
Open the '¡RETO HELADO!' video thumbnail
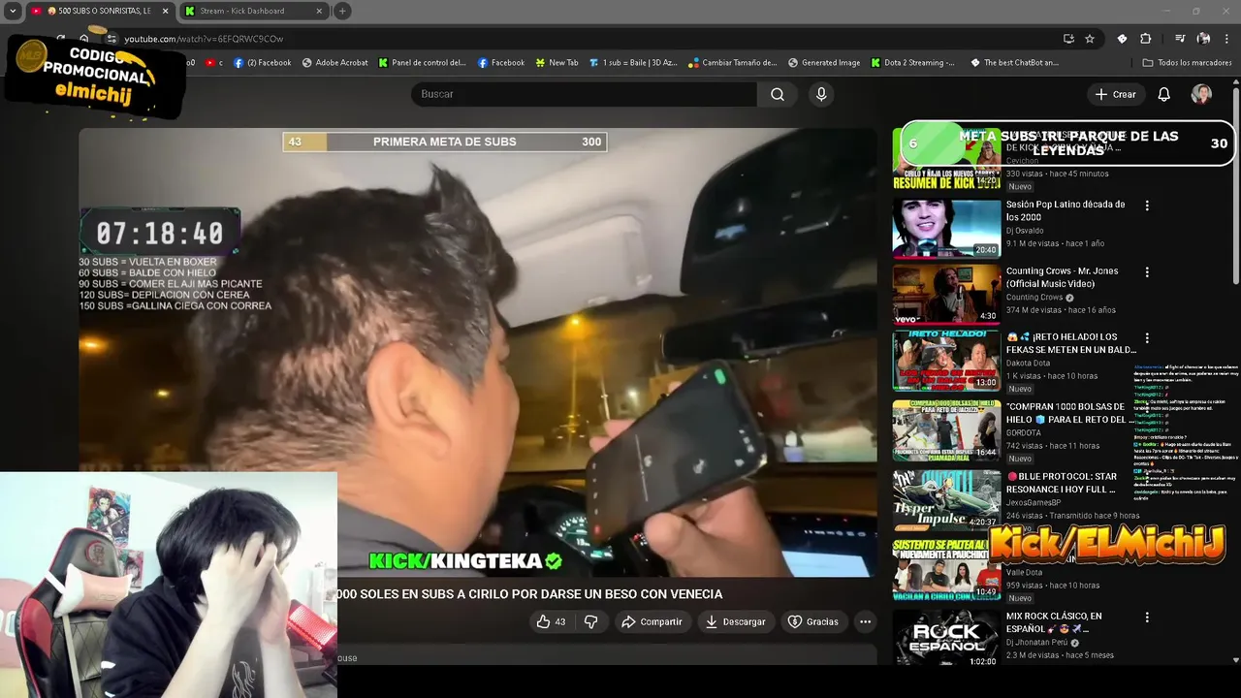coord(946,361)
